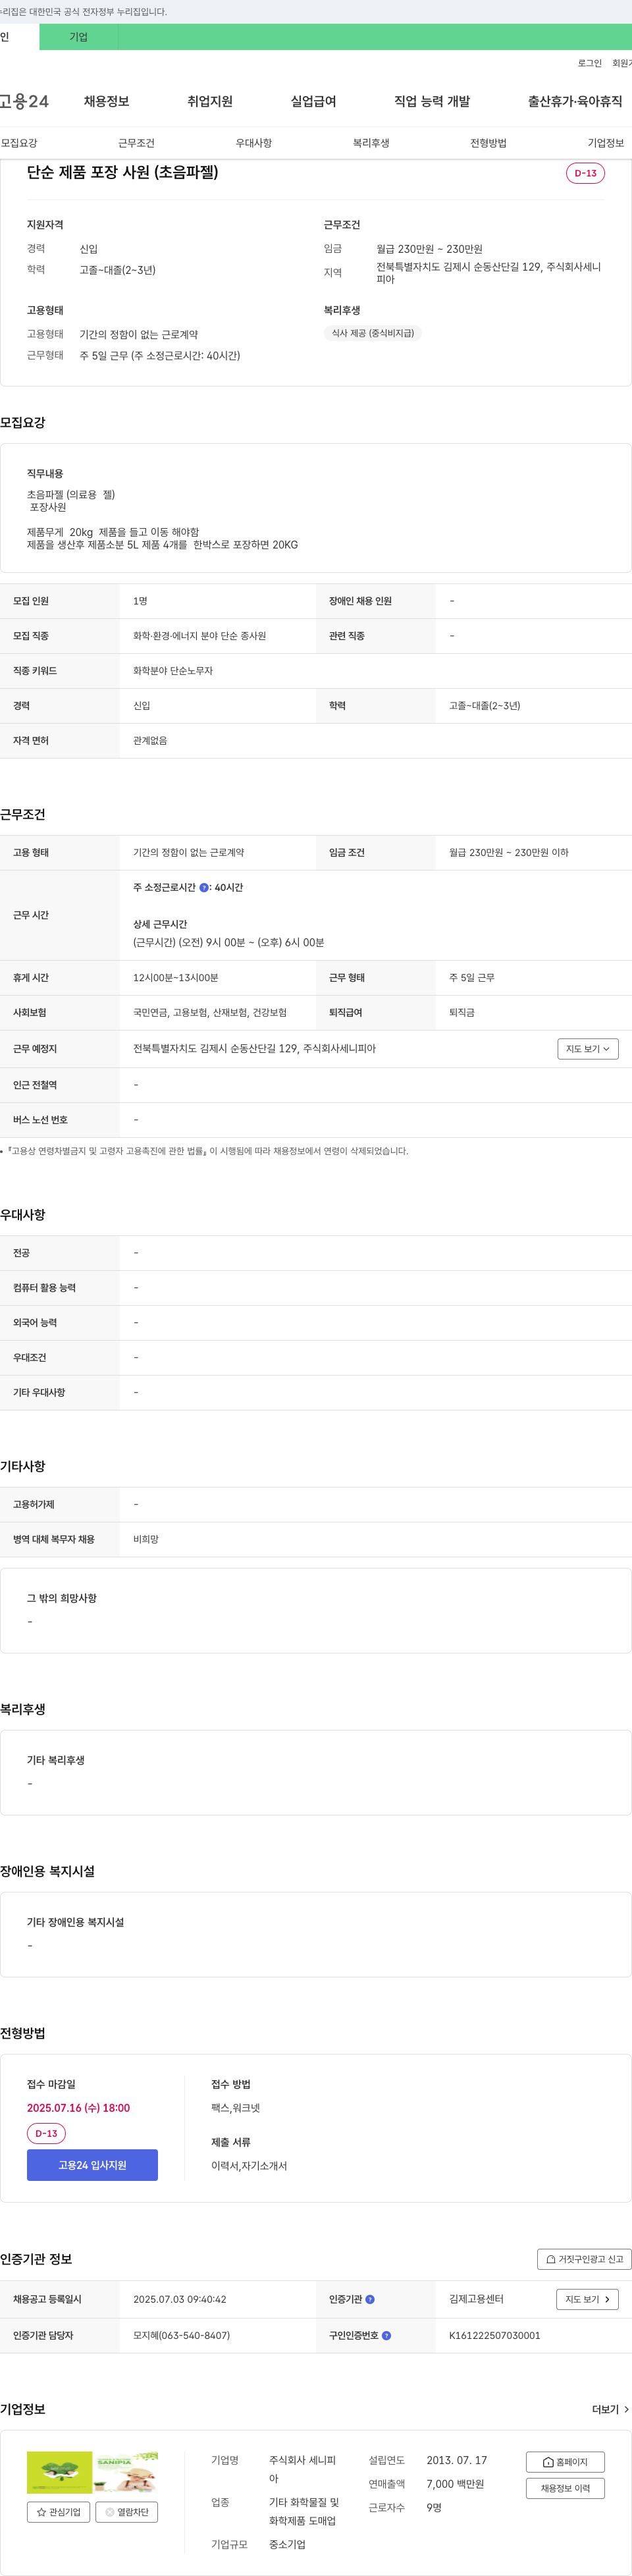This screenshot has height=2576, width=632.
Task: Open the 채용정보 main menu
Action: coord(106,101)
